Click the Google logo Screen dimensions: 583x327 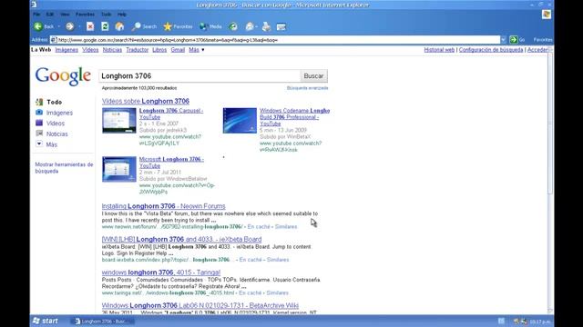pos(63,76)
